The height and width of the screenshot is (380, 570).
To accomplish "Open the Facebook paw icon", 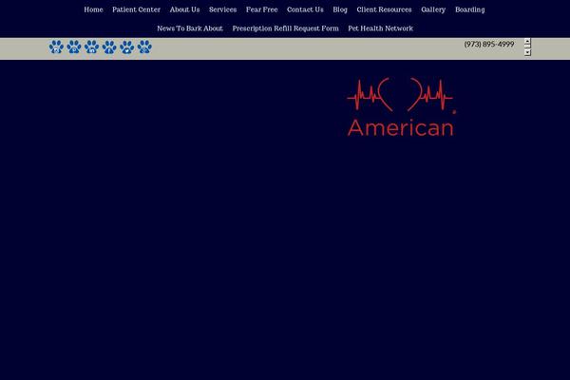I will tap(109, 47).
